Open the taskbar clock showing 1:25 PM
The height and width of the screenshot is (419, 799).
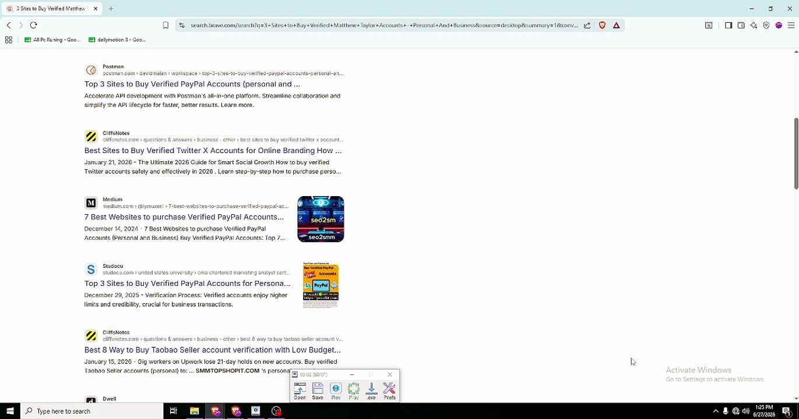coord(764,411)
